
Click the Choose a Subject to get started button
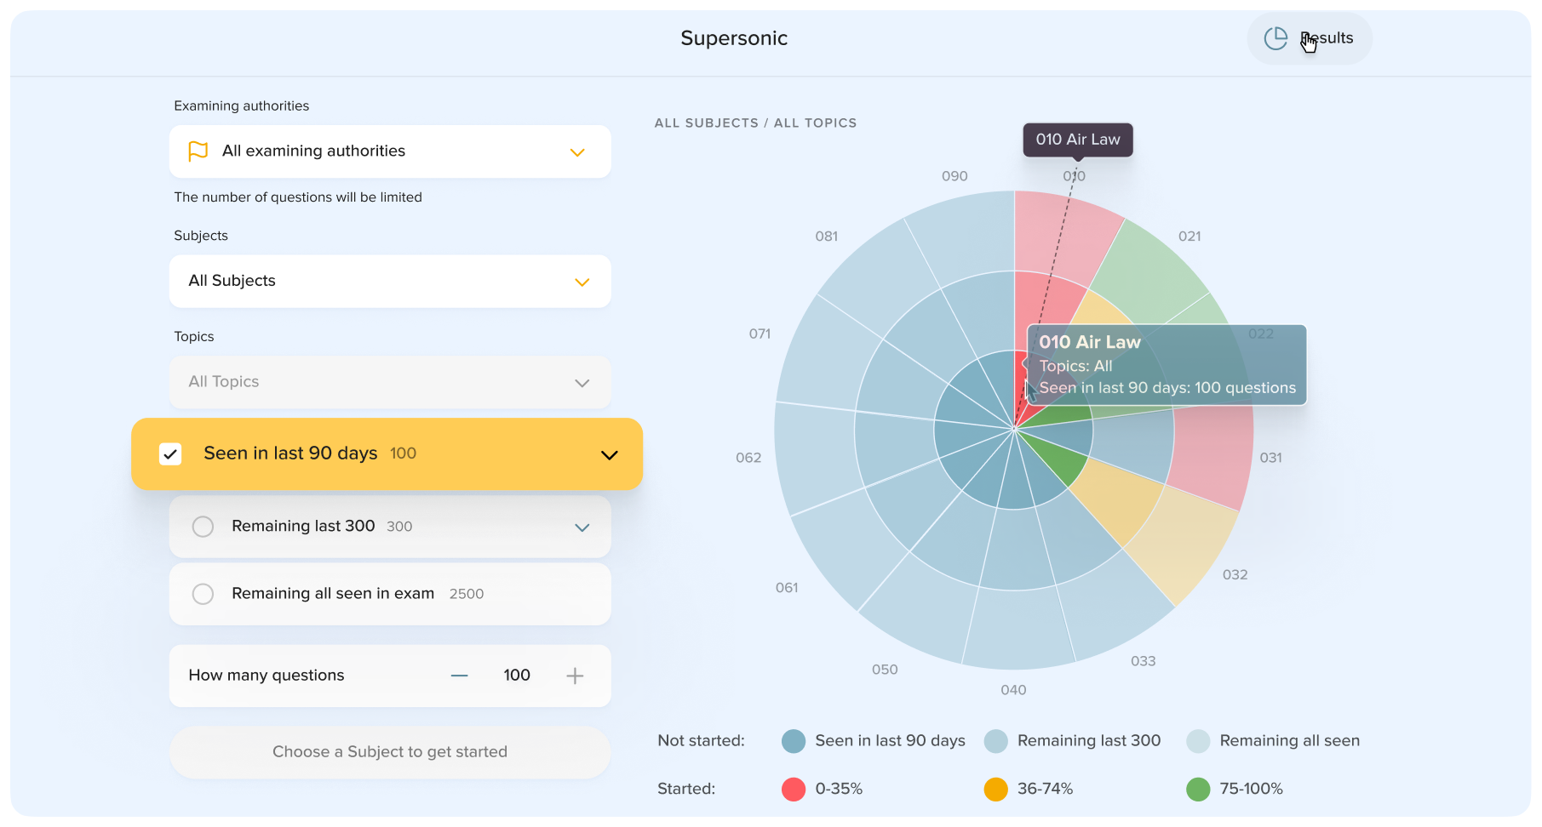390,752
